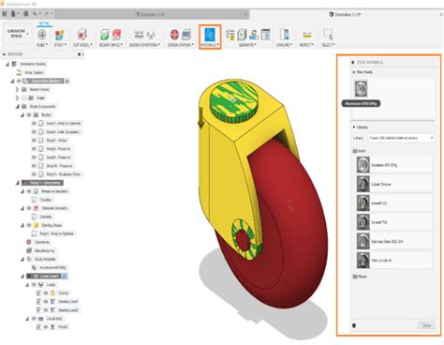Toggle the eye icon for Preserve Geometry

(x=29, y=191)
